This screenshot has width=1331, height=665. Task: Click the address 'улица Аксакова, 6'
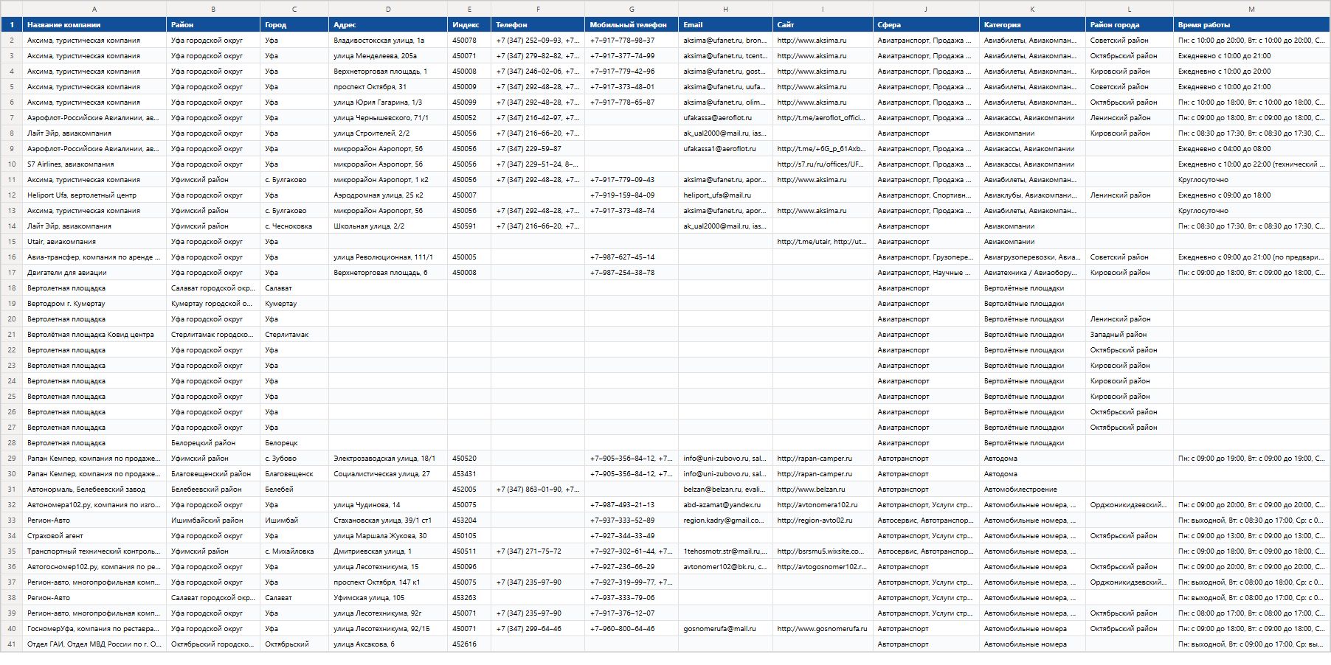[x=388, y=644]
